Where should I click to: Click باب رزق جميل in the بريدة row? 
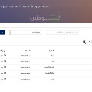click(25, 79)
